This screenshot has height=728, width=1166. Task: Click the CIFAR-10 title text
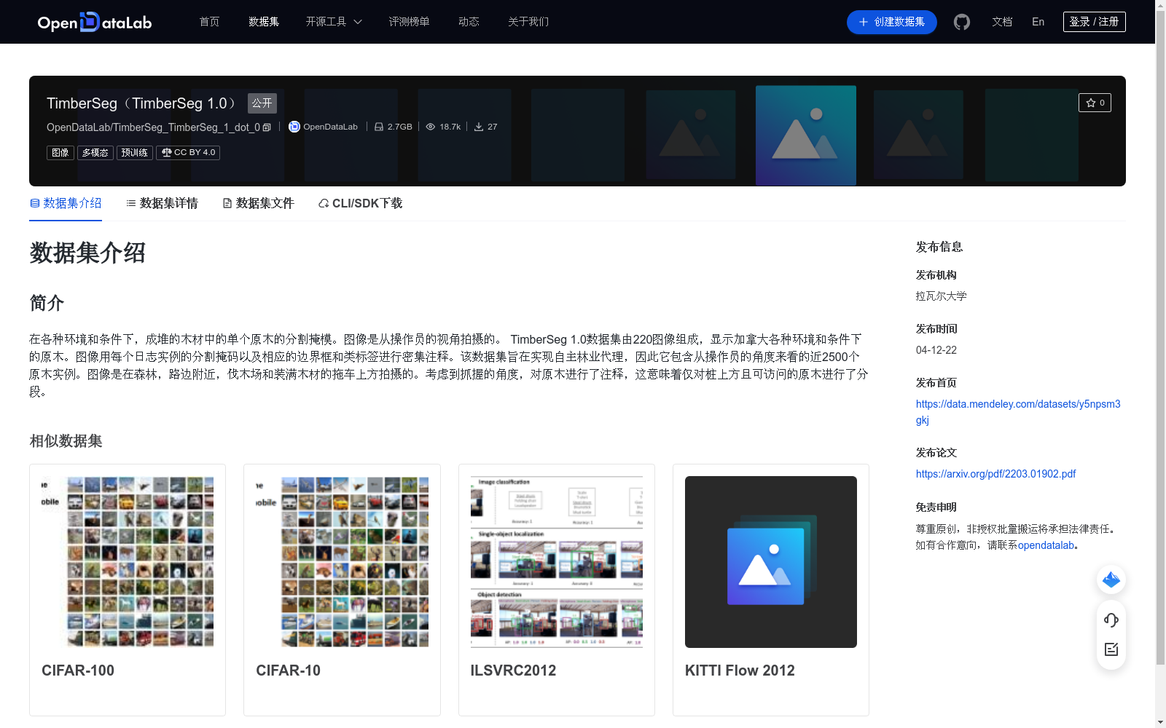click(288, 670)
